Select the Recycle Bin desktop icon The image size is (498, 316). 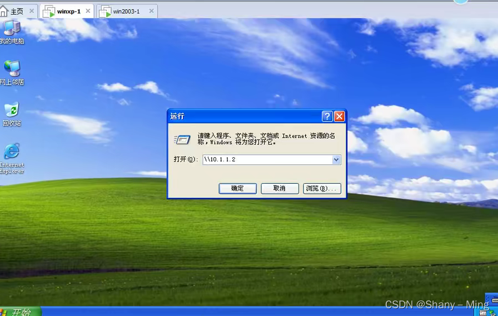point(12,114)
